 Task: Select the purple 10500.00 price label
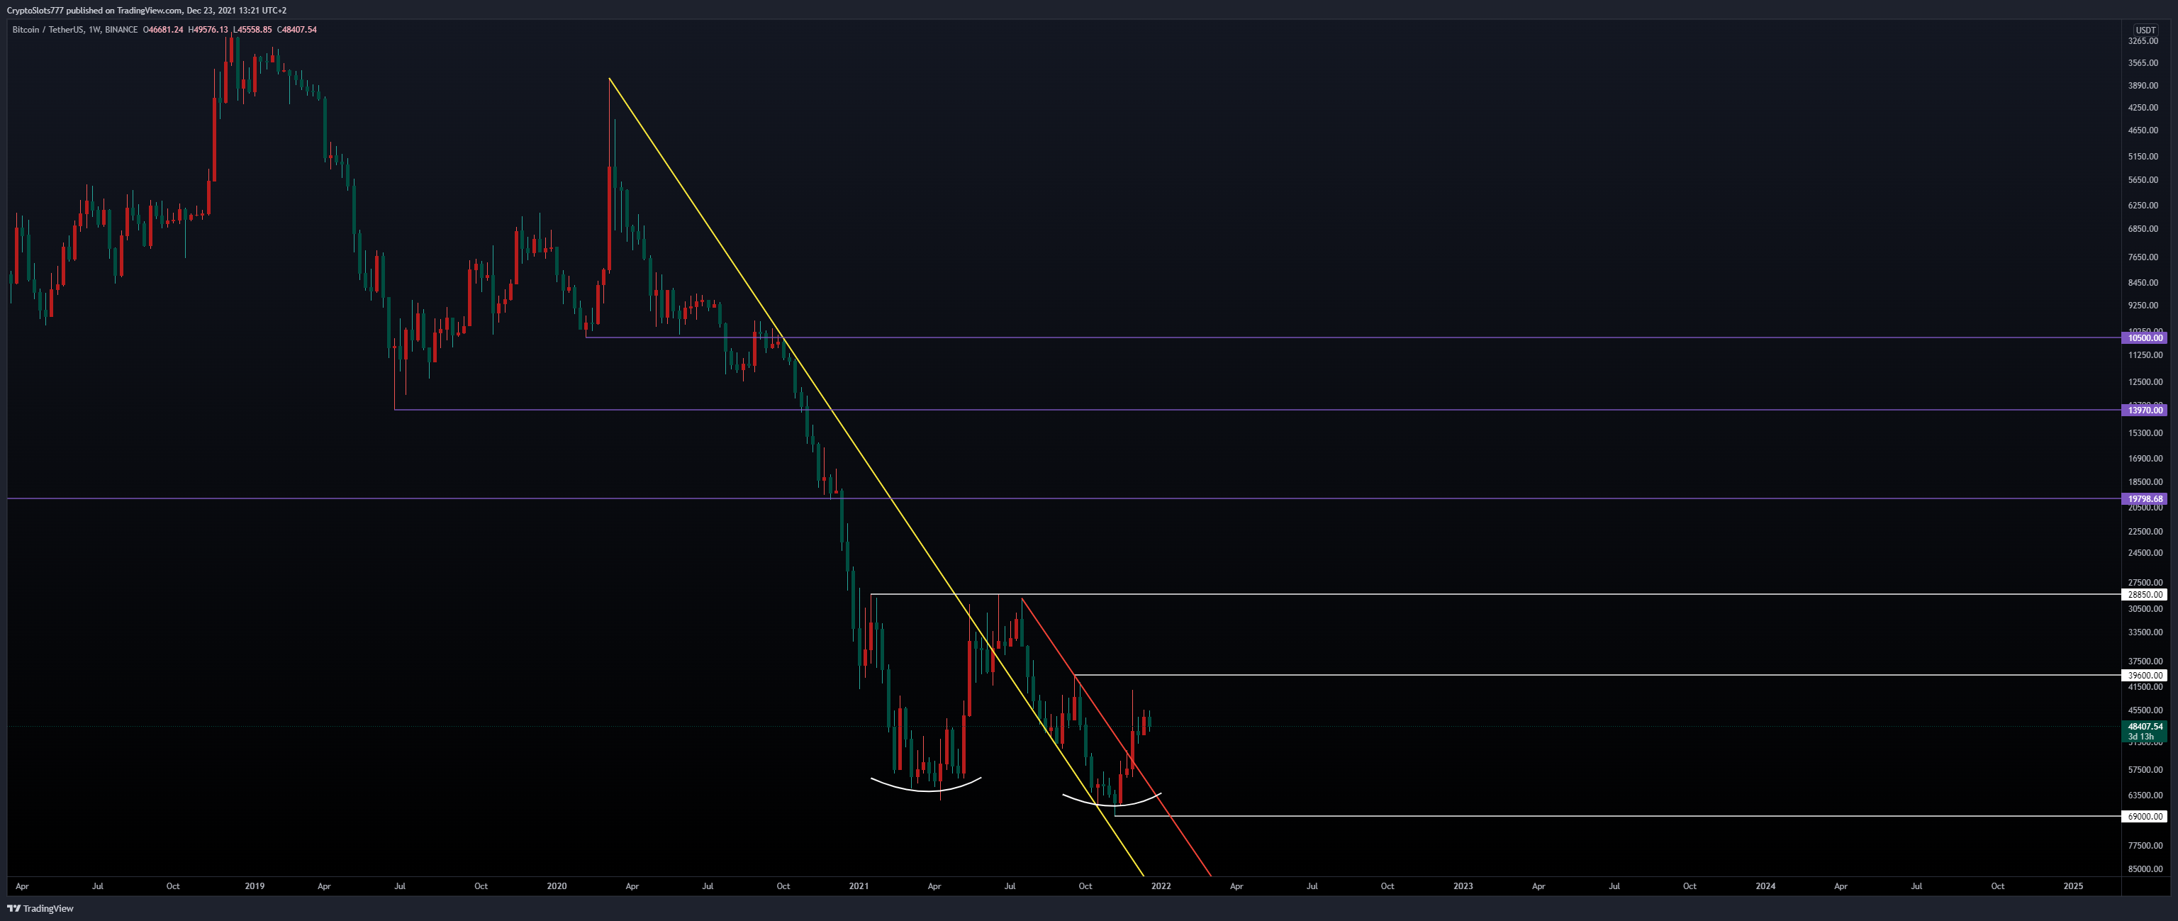pyautogui.click(x=2145, y=338)
